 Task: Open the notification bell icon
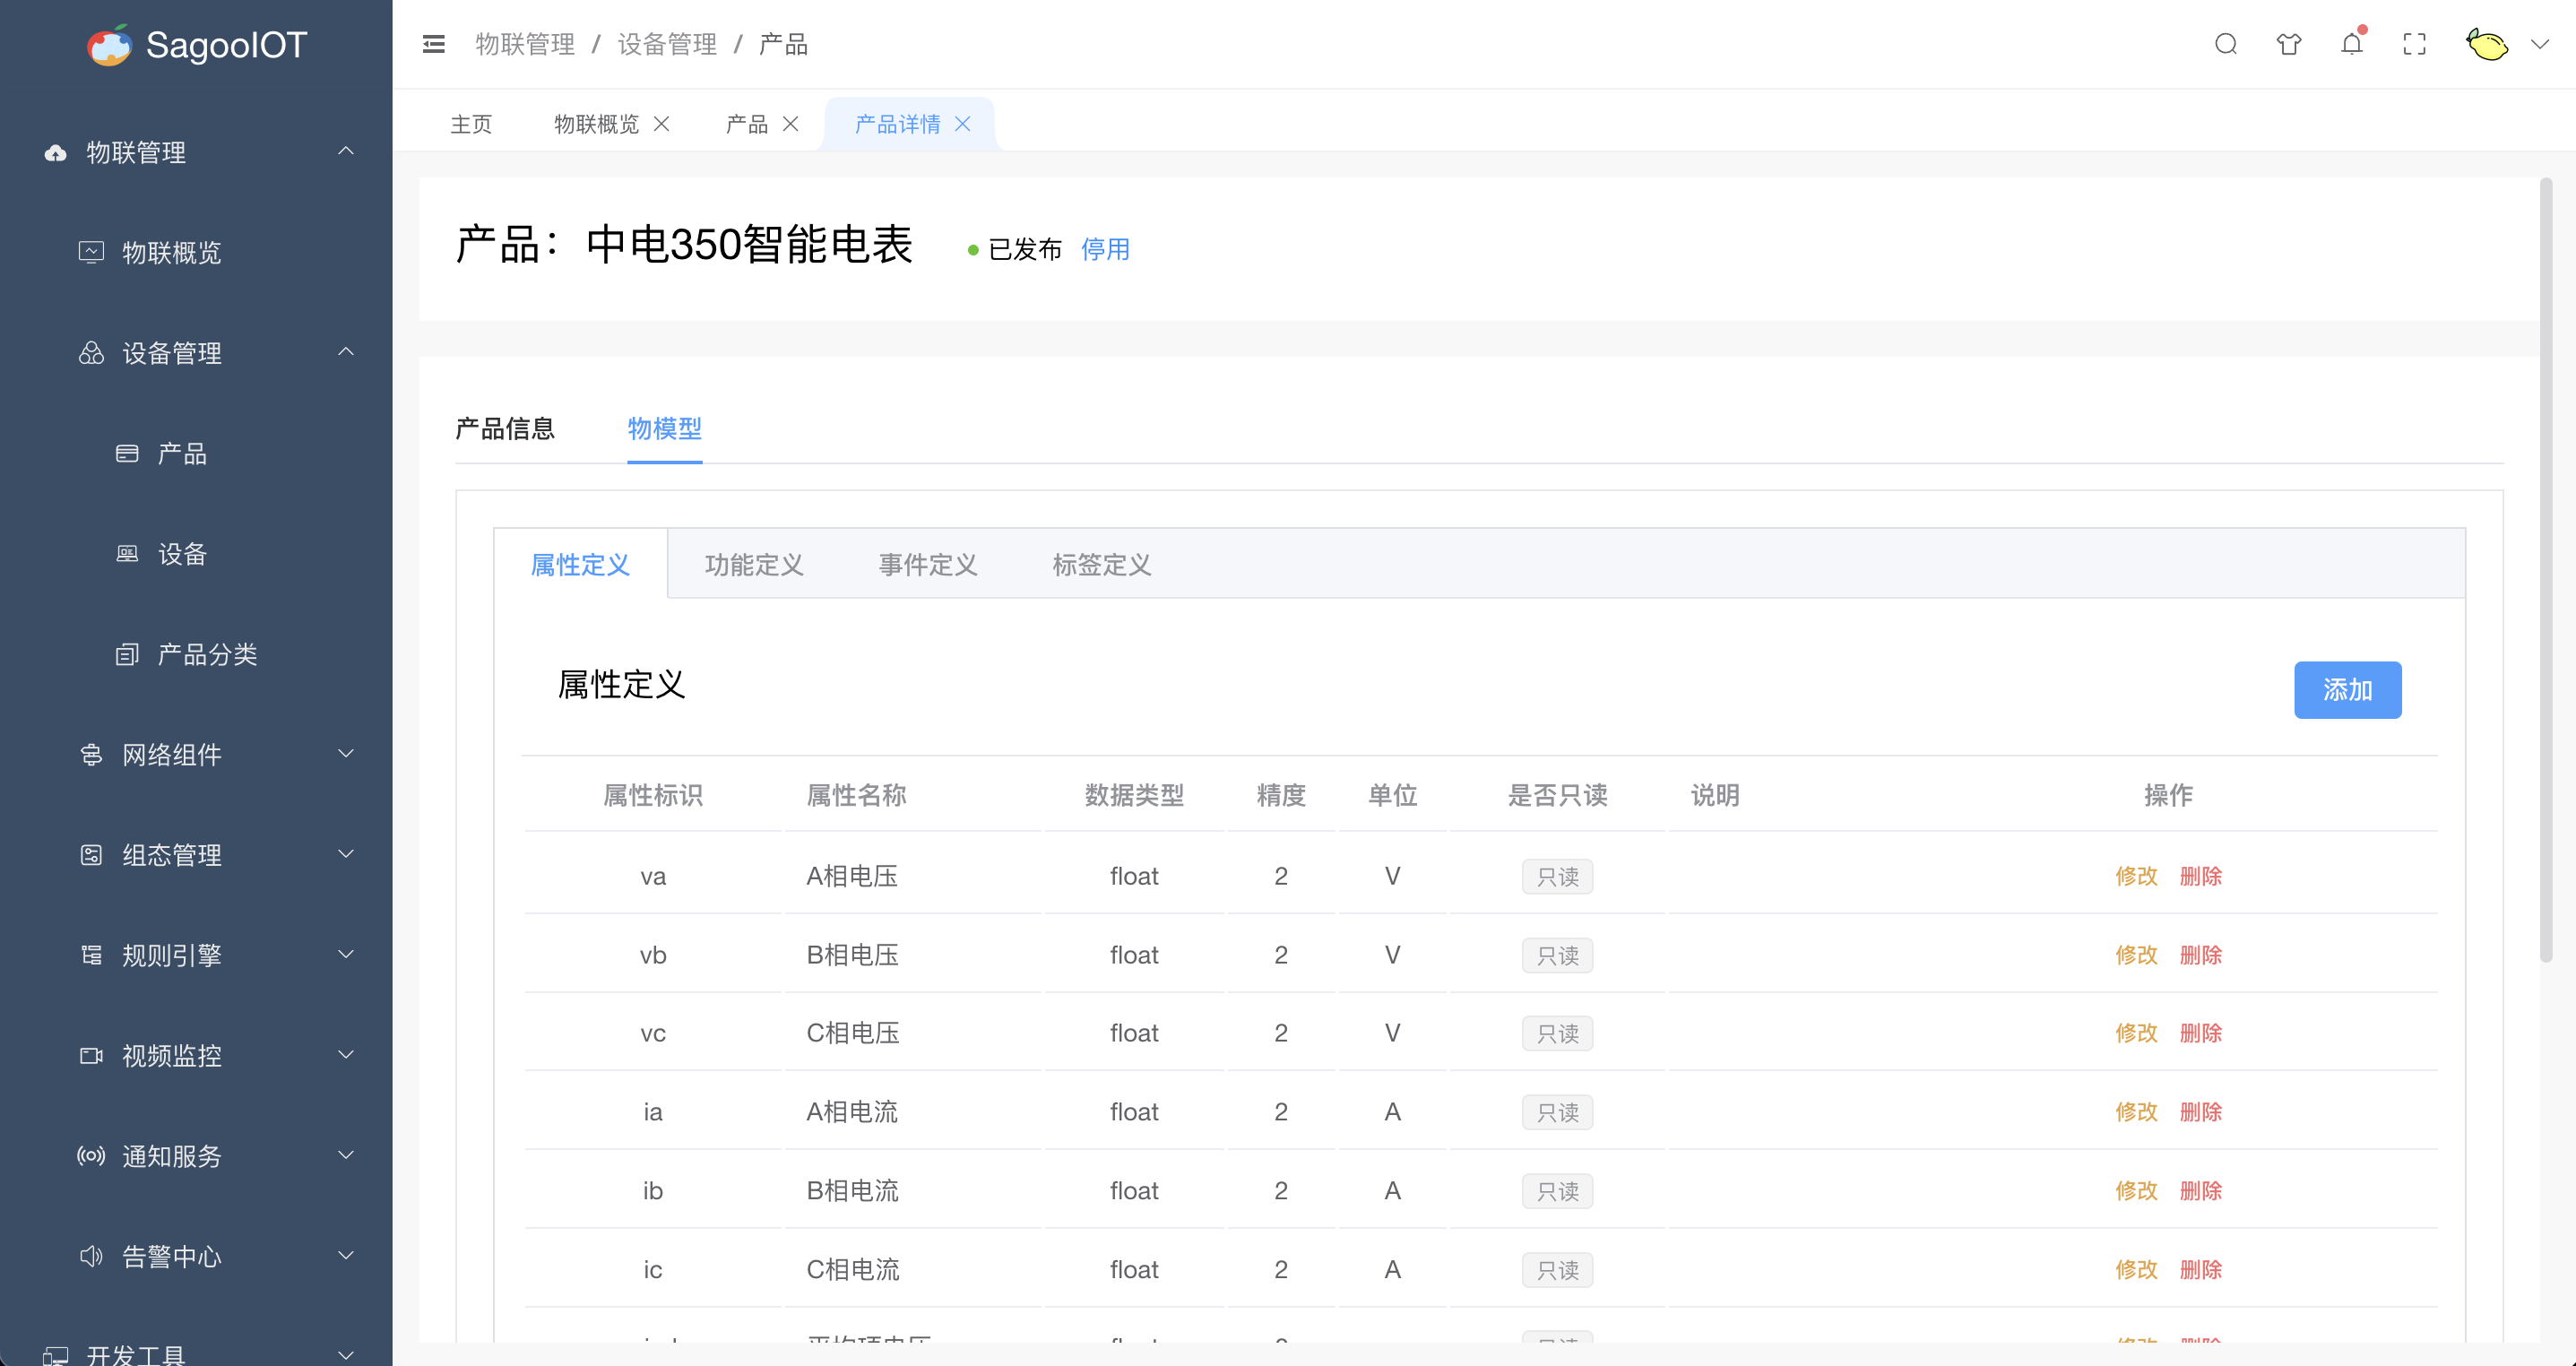(x=2351, y=44)
